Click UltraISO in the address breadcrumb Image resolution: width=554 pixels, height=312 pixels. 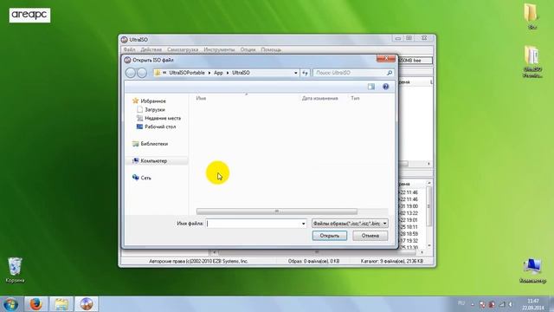coord(241,73)
